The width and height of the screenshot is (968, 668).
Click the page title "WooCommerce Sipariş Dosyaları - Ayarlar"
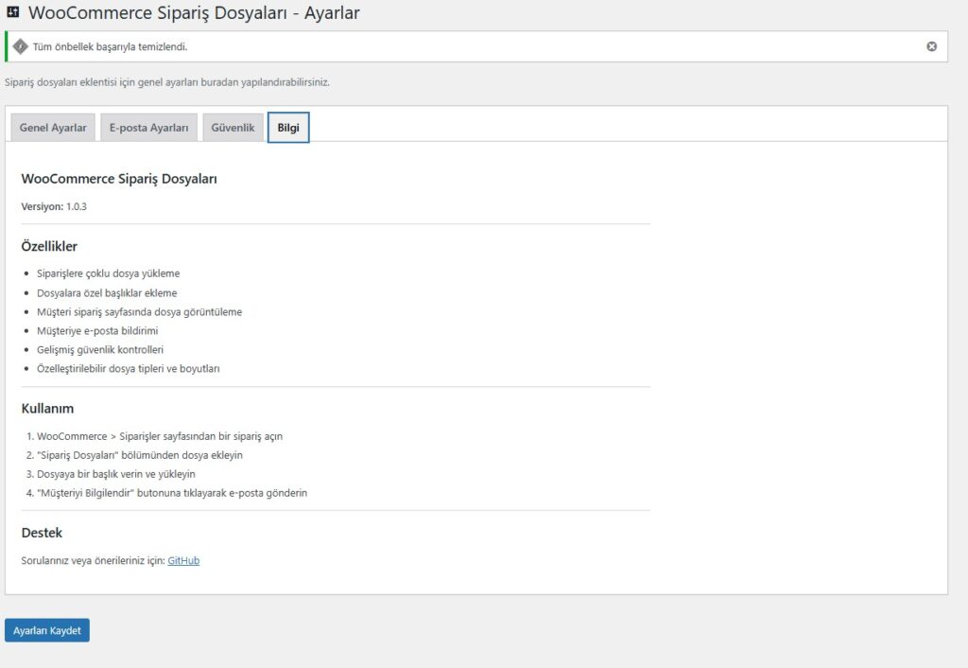click(193, 13)
